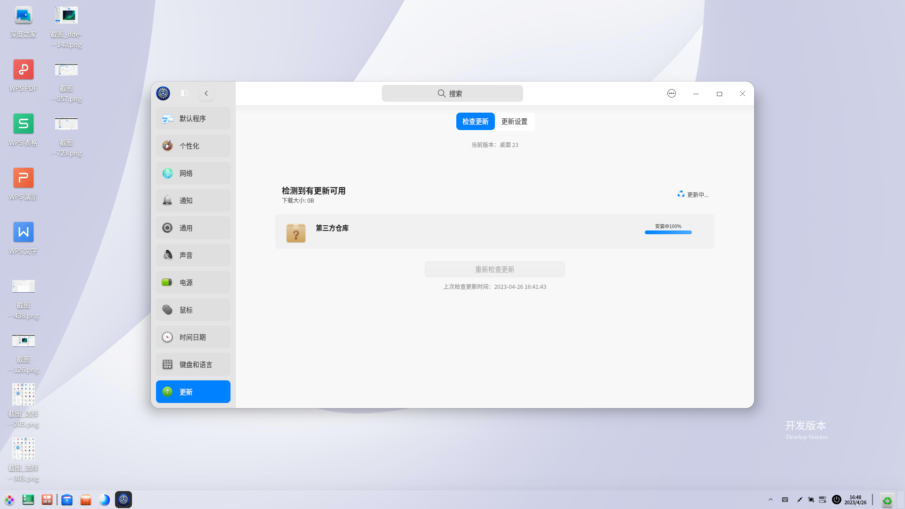Click the 安装中100% progress bar of 第三方仓库

coord(668,232)
